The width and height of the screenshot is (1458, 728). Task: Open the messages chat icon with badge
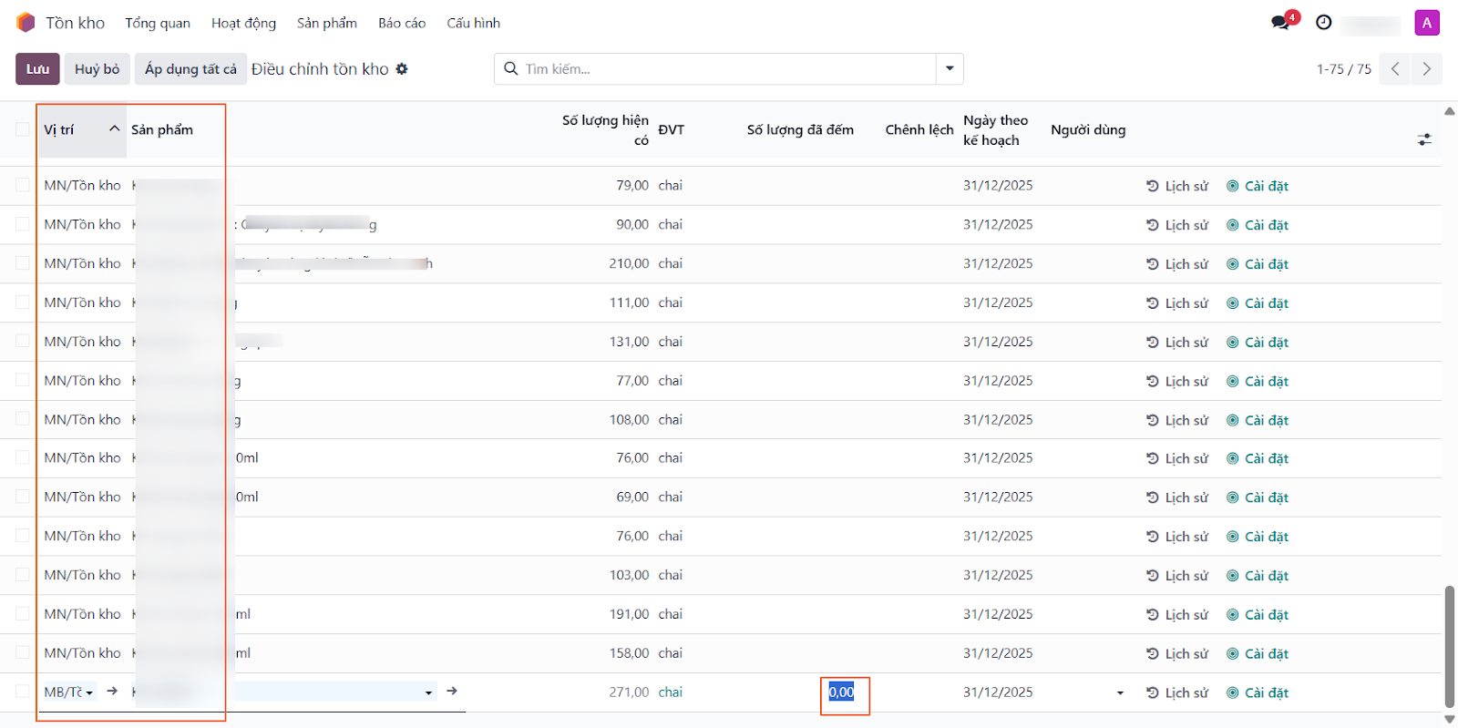pyautogui.click(x=1281, y=23)
